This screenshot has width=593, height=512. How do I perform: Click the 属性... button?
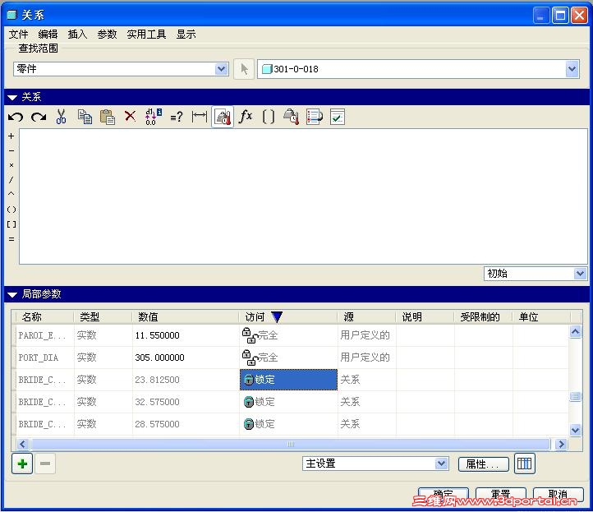point(483,464)
